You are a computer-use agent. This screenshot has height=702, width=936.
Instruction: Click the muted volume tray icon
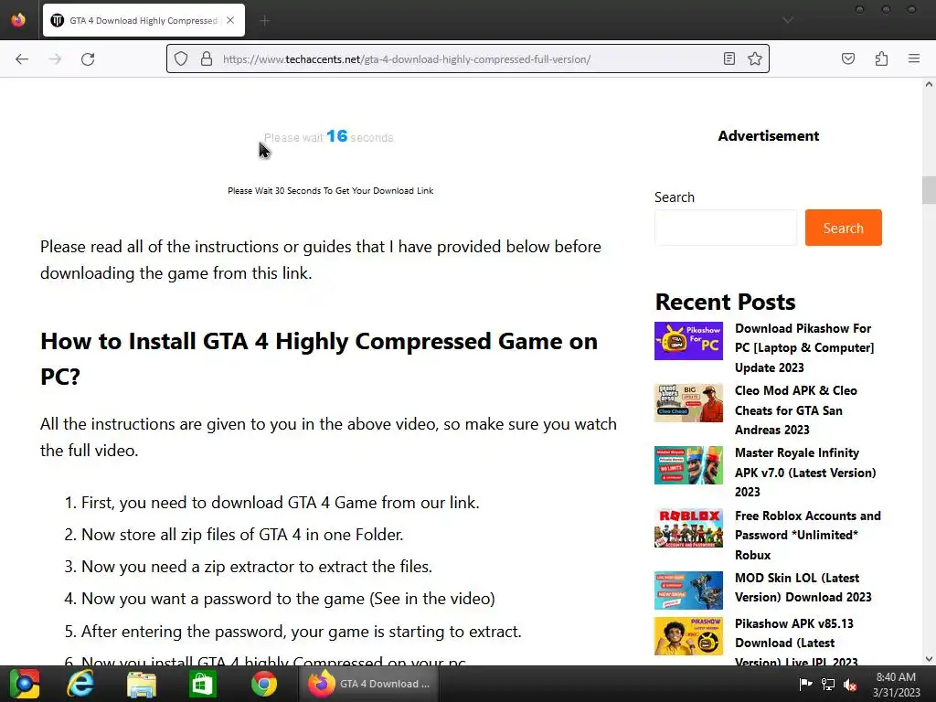850,684
